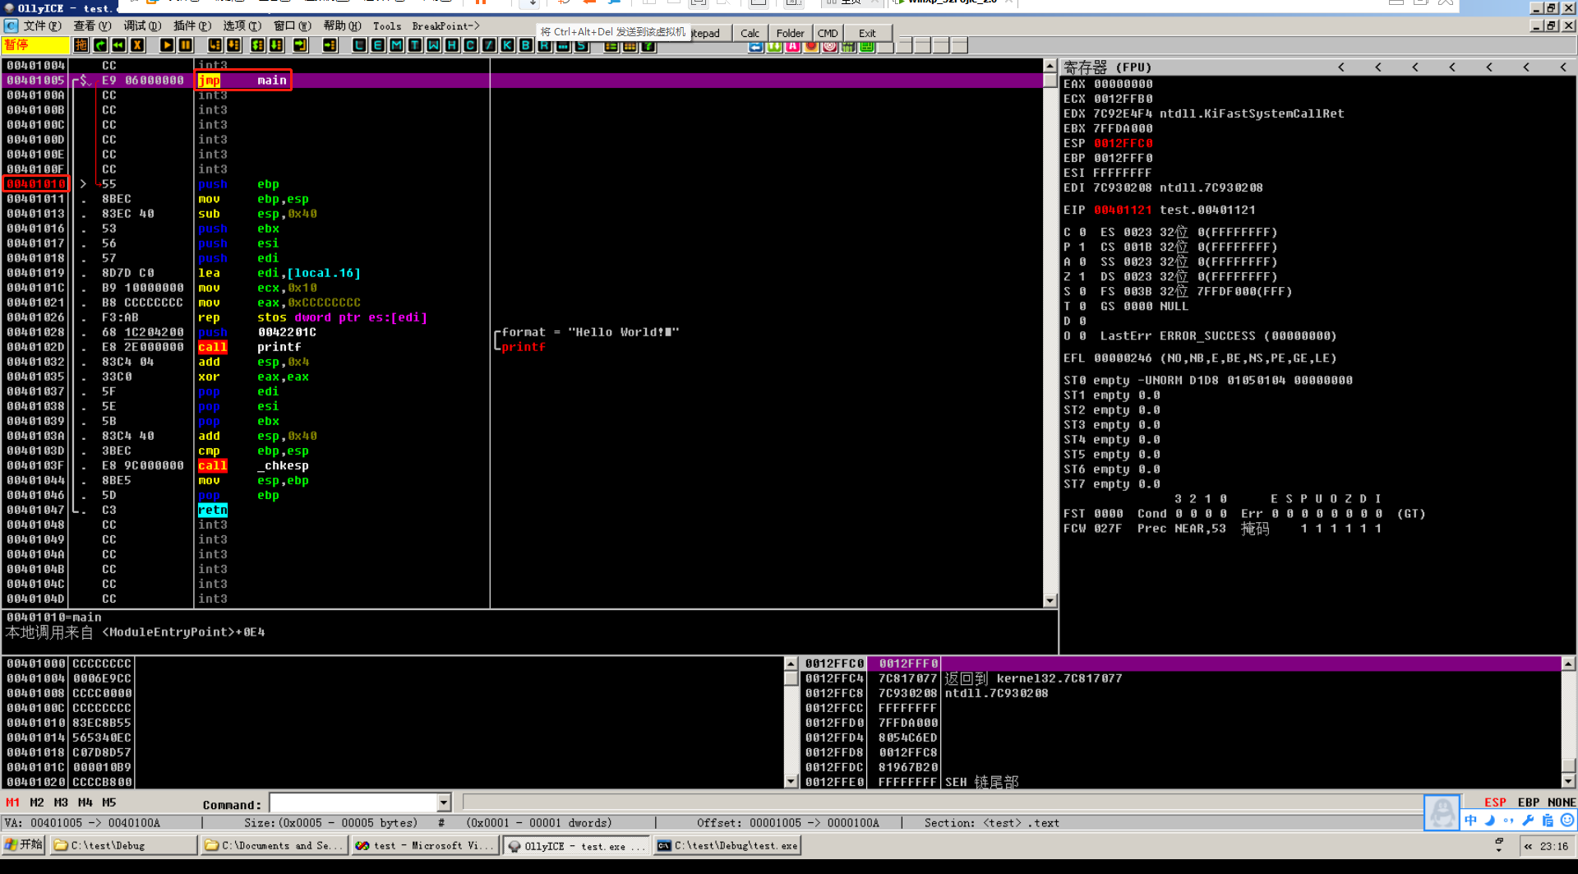This screenshot has width=1578, height=874.
Task: Open the Threads window via T icon
Action: point(415,45)
